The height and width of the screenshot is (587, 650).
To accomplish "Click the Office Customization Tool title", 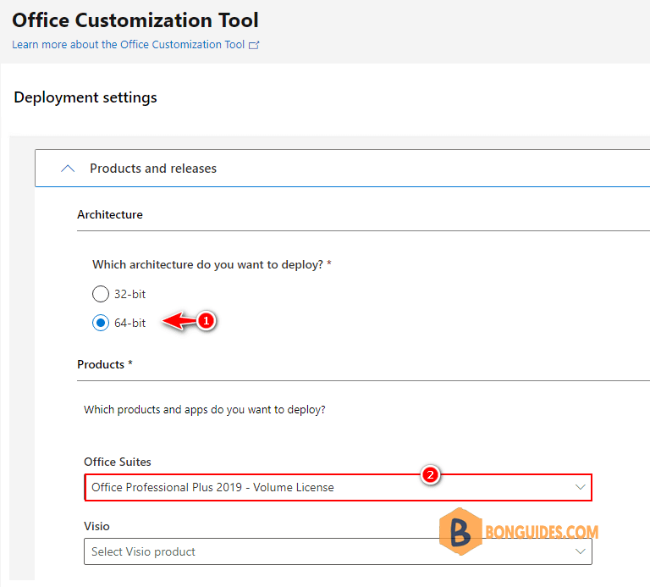I will (135, 20).
